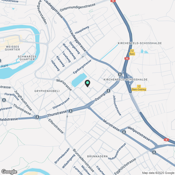175x175 pixels.
Task: Select the Brunnadern district label
Action: coord(97,156)
